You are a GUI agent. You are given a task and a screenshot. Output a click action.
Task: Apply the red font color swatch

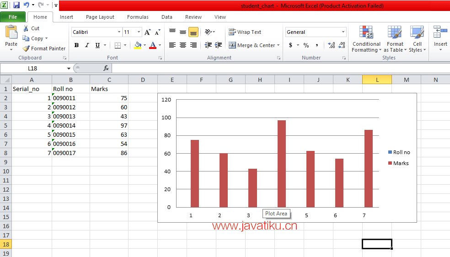point(152,45)
